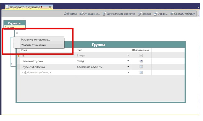
Task: Toggle required checkbox in Добавить свойство row
Action: tap(141, 72)
